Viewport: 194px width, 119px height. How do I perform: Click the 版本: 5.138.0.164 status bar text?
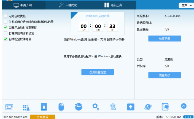coord(169,117)
